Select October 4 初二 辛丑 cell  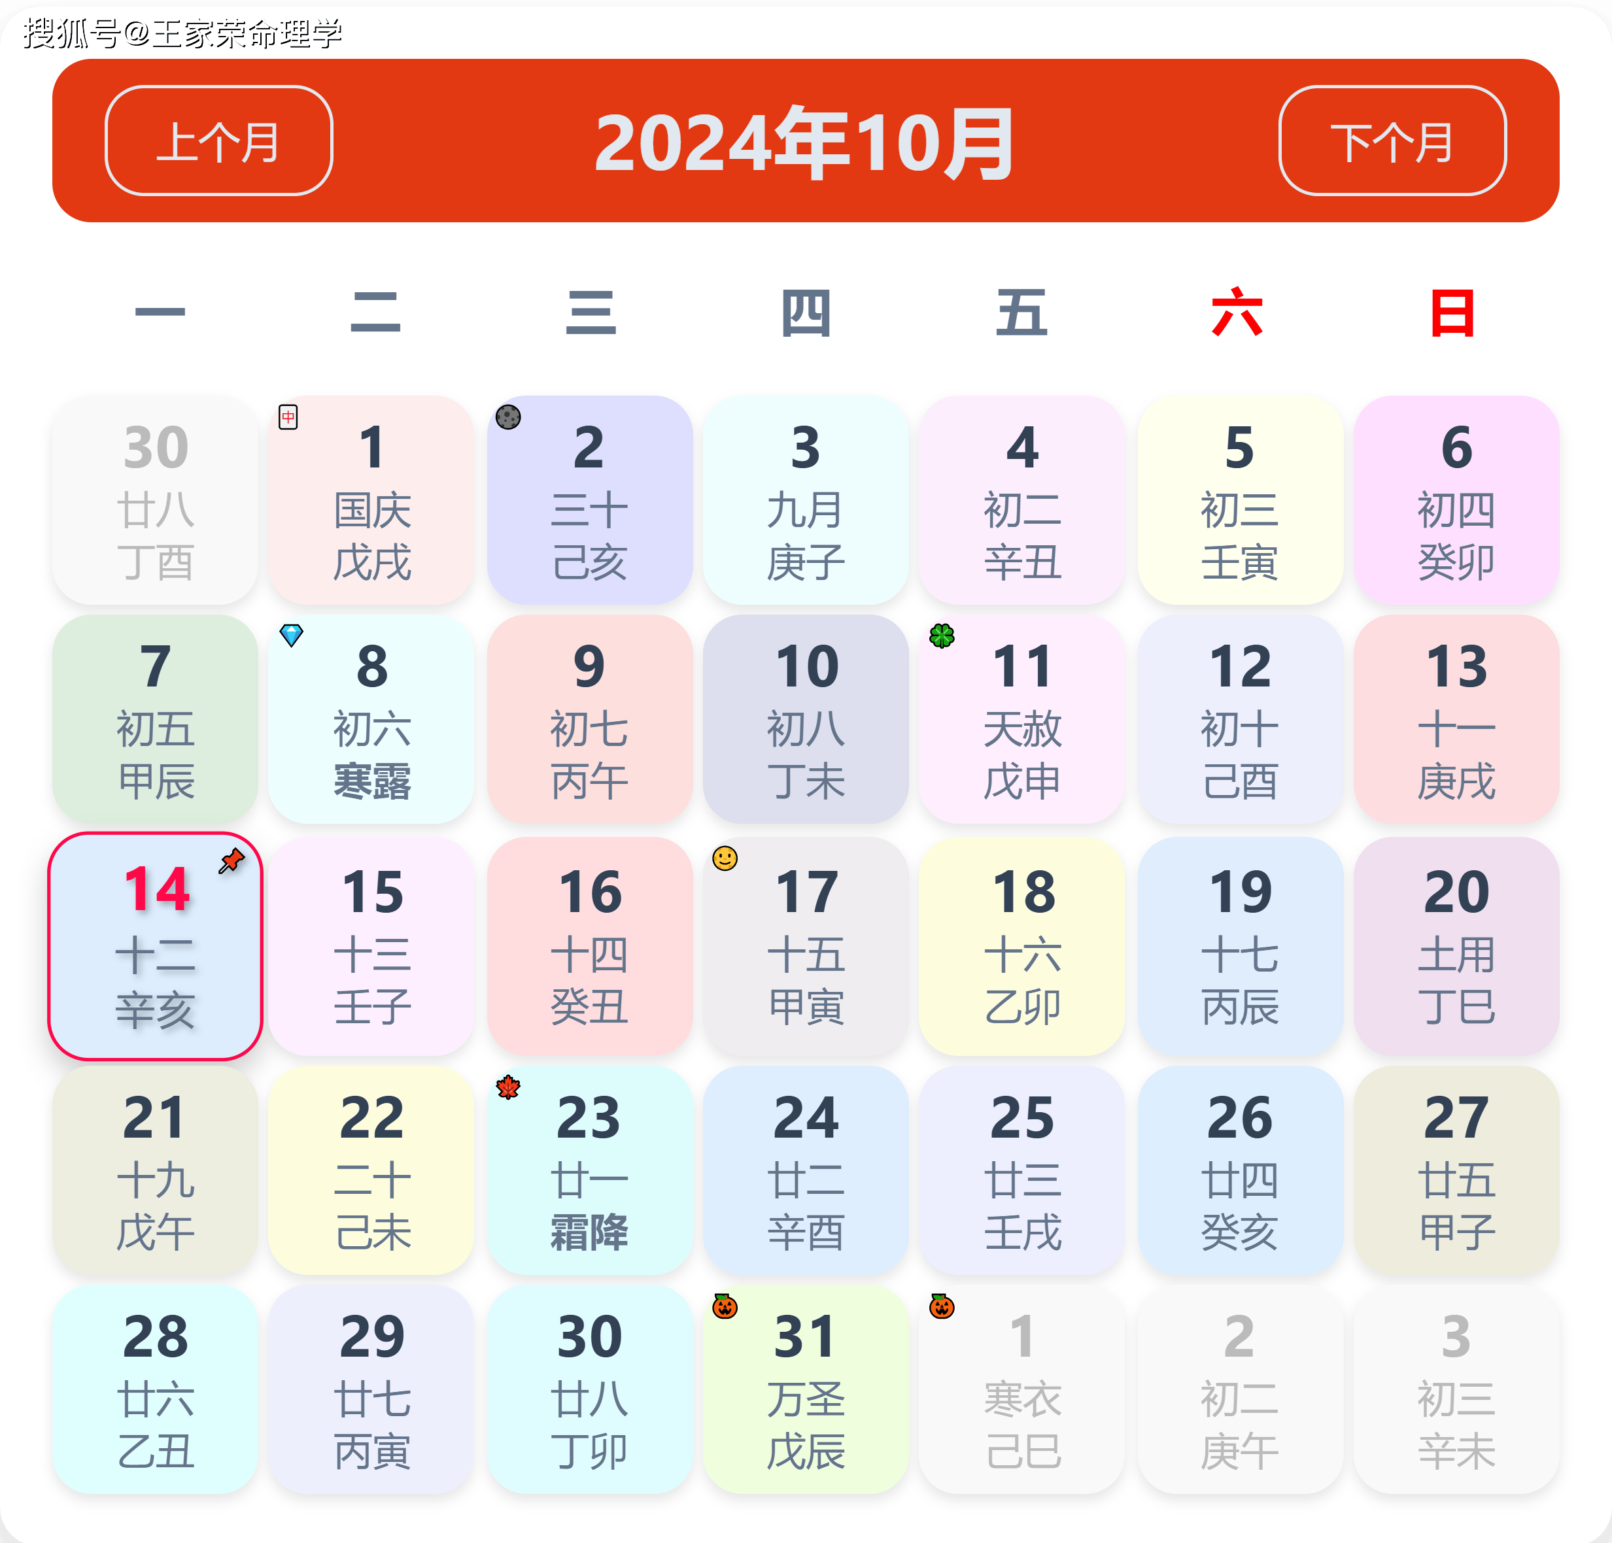[x=1022, y=501]
